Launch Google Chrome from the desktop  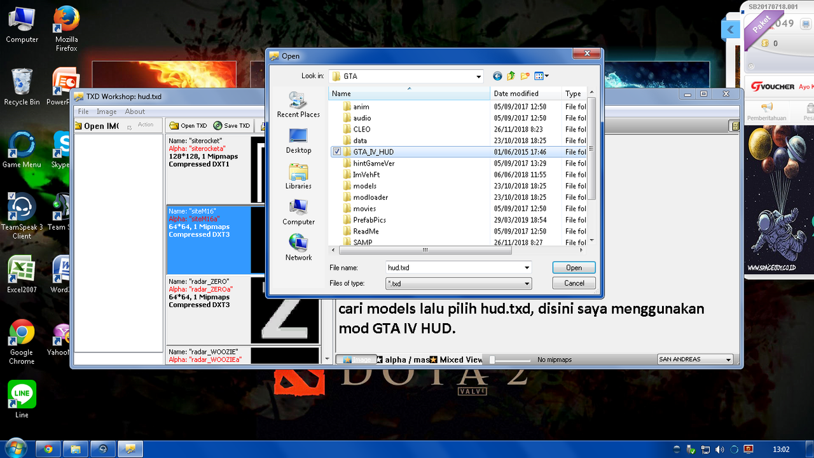(x=22, y=342)
